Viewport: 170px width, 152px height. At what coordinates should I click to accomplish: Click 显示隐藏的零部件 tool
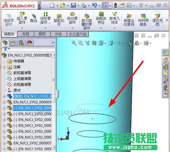coord(87,22)
